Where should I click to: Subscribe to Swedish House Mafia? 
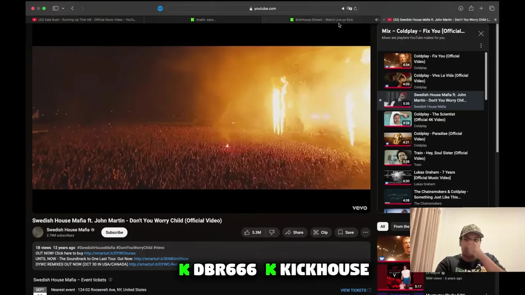coord(114,232)
